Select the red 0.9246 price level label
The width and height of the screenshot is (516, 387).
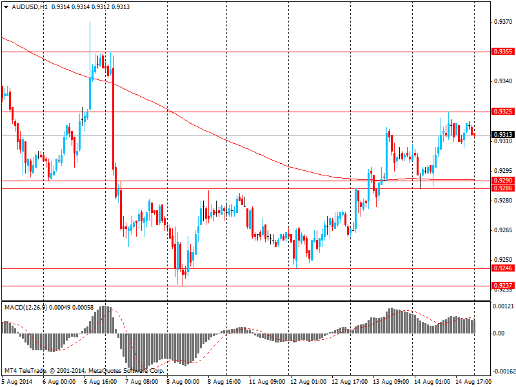pos(503,268)
